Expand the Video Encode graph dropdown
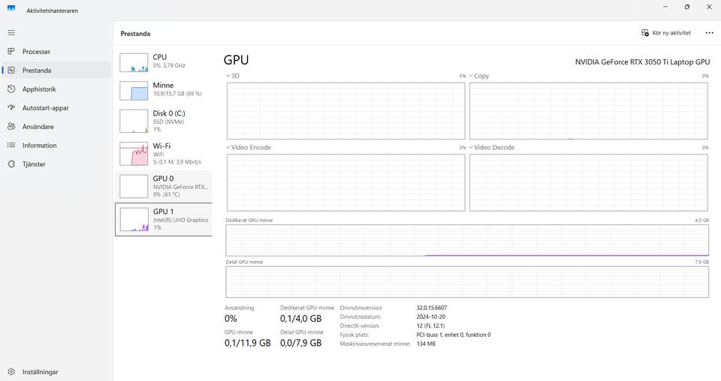Viewport: 721px width, 381px height. click(x=228, y=148)
